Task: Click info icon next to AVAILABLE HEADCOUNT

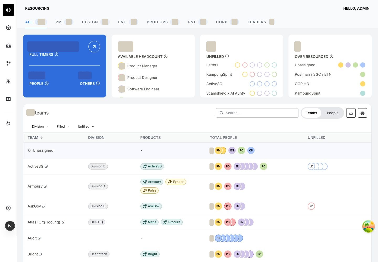Action: [166, 57]
